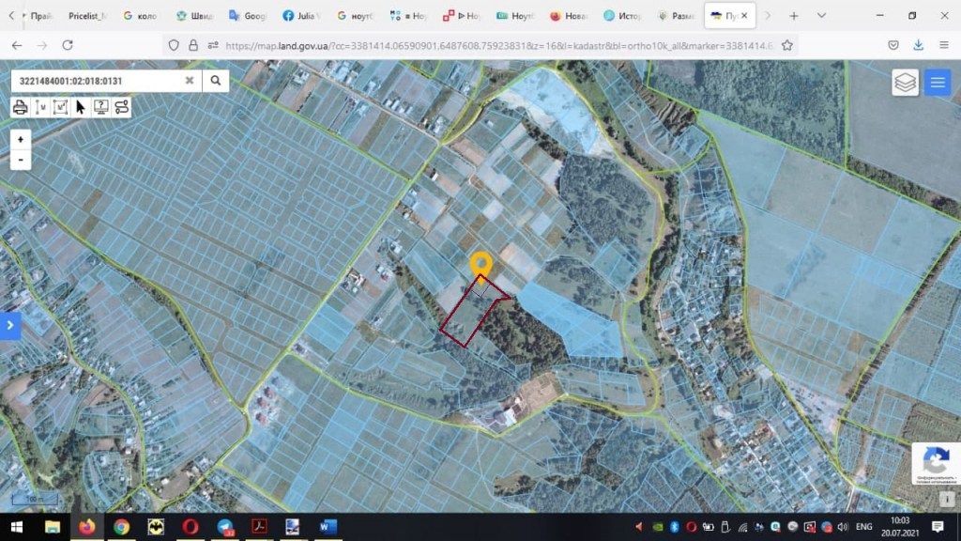This screenshot has width=961, height=541.
Task: Click the search magnifier button
Action: coord(215,81)
